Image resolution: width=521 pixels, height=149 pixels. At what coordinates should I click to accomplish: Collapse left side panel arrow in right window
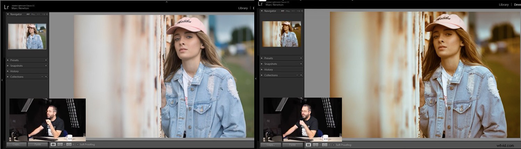(256, 78)
